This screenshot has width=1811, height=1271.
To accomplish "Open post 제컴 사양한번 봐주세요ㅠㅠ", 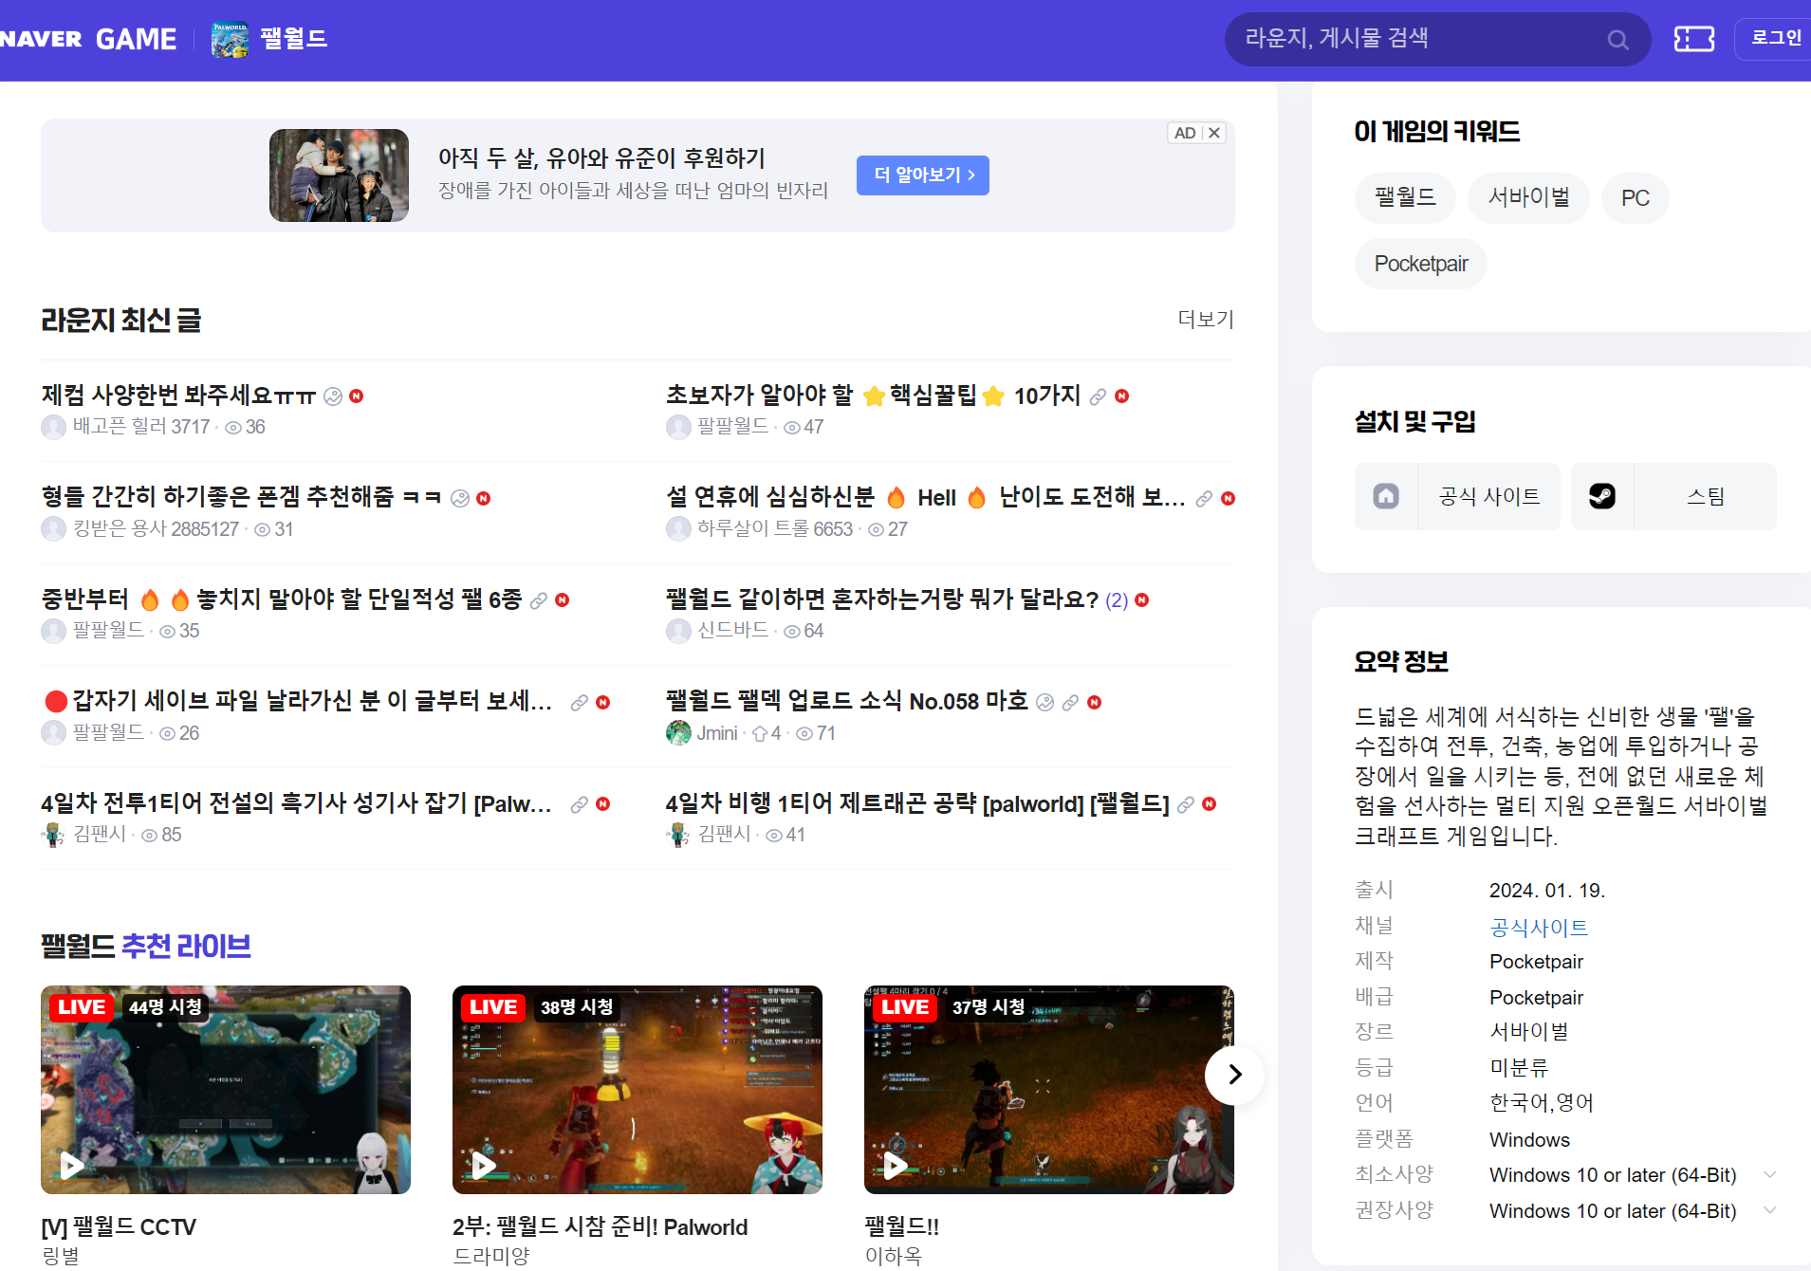I will [x=178, y=396].
